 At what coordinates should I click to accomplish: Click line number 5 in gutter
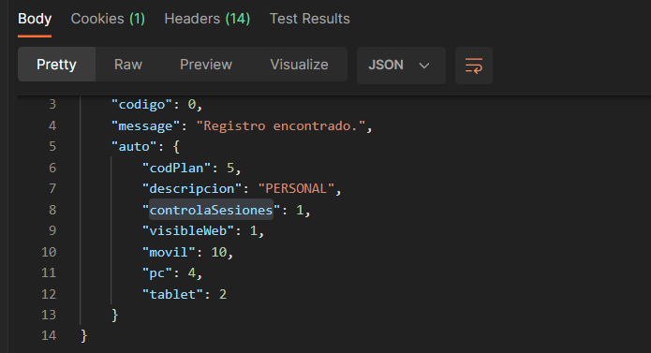pyautogui.click(x=52, y=146)
